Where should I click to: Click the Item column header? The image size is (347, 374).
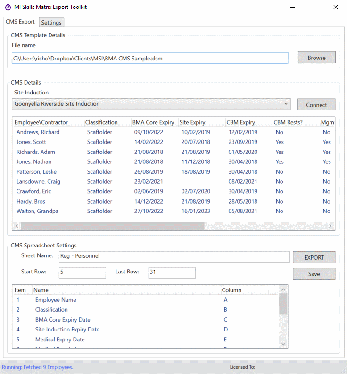[22, 290]
